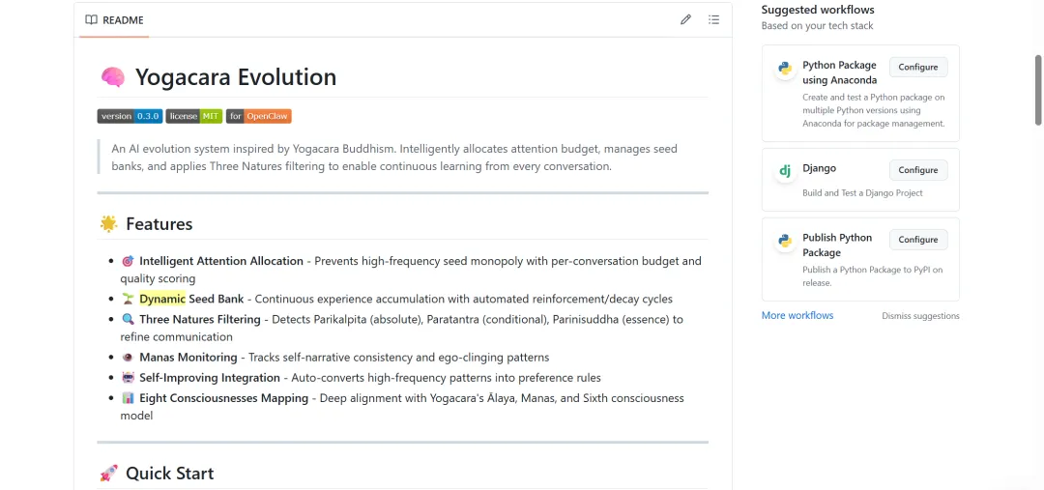Dismiss the workflow suggestions
Viewport: 1044px width, 490px height.
pyautogui.click(x=920, y=316)
